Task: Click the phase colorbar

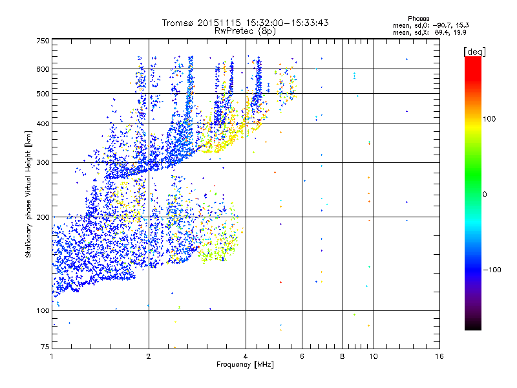Action: tap(473, 193)
